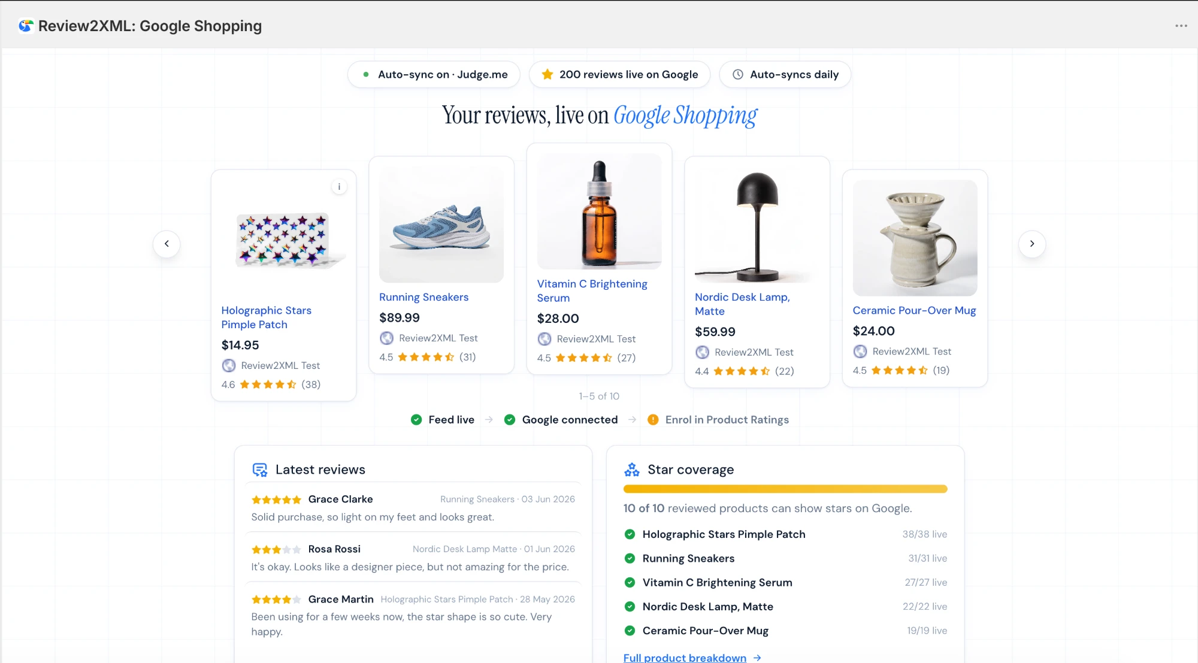Click green check beside Feed live
Image resolution: width=1198 pixels, height=663 pixels.
[x=416, y=420]
